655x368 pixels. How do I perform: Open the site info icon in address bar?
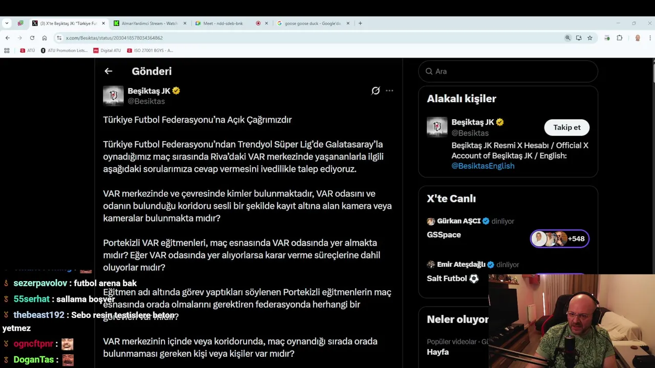(x=59, y=38)
